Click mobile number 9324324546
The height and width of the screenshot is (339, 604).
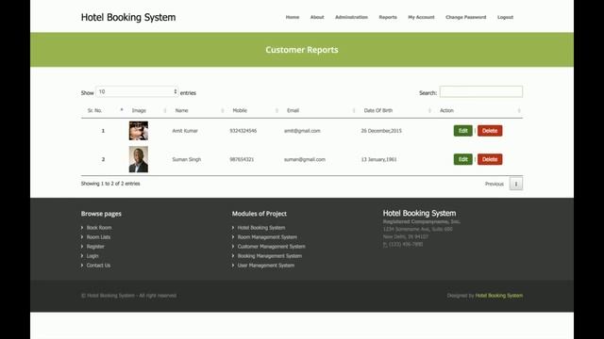[x=243, y=131]
